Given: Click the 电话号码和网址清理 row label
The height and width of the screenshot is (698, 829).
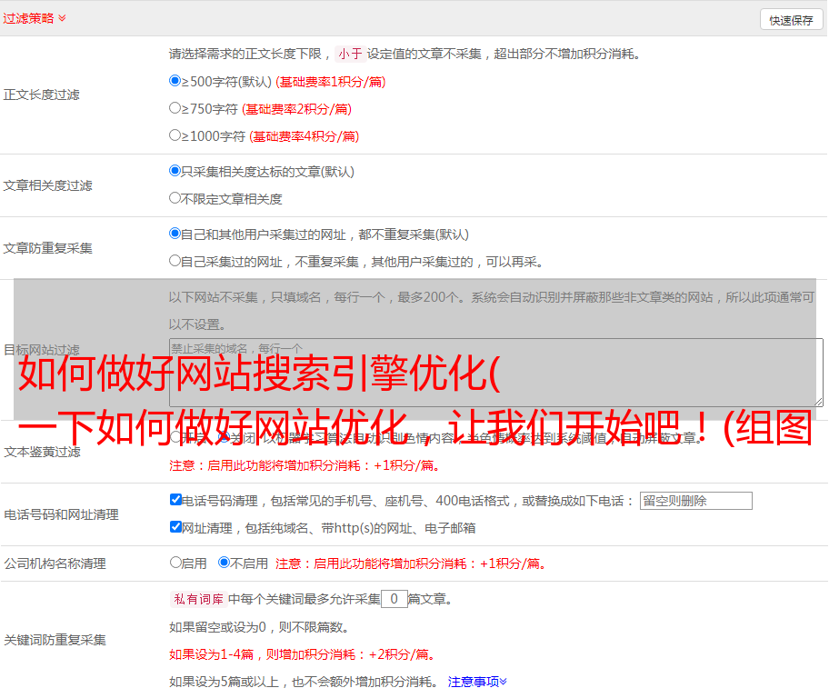Looking at the screenshot, I should click(61, 514).
